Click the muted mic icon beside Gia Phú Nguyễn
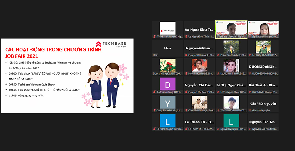295x151 pixels. click(250, 110)
